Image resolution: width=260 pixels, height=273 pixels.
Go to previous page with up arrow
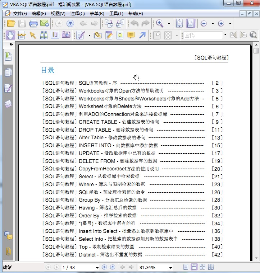pyautogui.click(x=59, y=23)
